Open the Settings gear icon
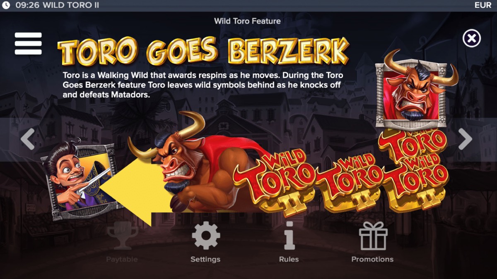This screenshot has width=497, height=279. pyautogui.click(x=206, y=236)
